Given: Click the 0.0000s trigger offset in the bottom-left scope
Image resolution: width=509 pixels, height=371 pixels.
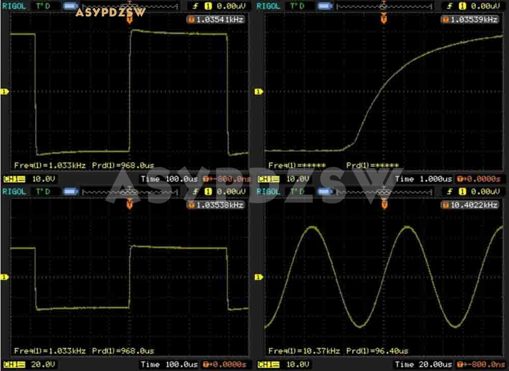Looking at the screenshot, I should pos(224,364).
